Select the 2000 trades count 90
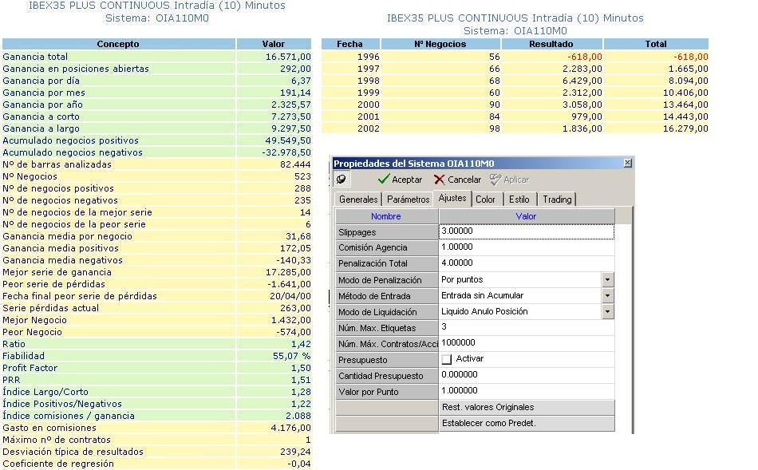 point(494,105)
